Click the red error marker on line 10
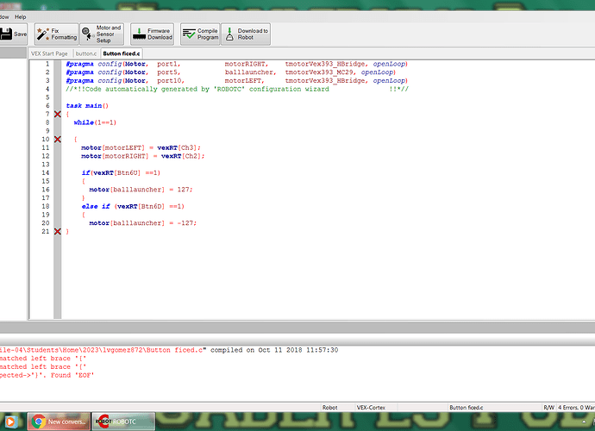This screenshot has height=431, width=595. (57, 140)
